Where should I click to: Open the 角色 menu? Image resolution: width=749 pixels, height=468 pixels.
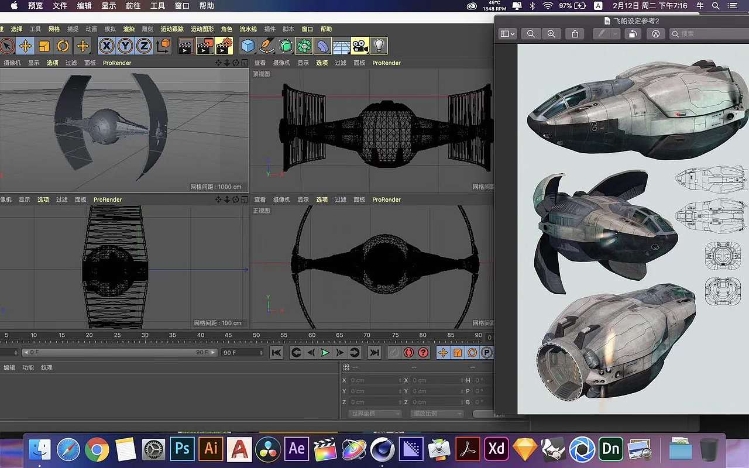[226, 29]
